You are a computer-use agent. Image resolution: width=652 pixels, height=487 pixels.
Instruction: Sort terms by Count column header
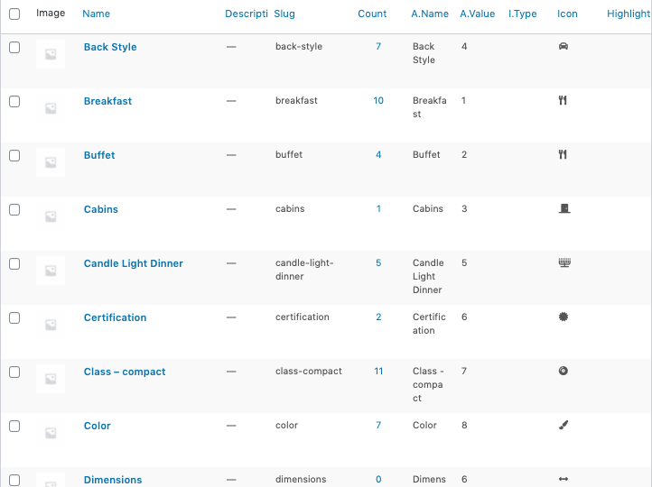point(372,14)
